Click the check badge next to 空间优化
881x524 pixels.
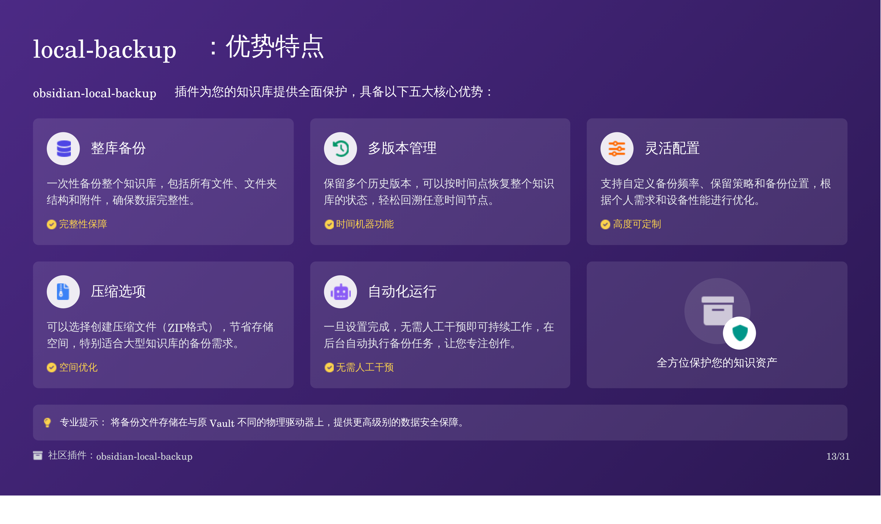click(51, 368)
